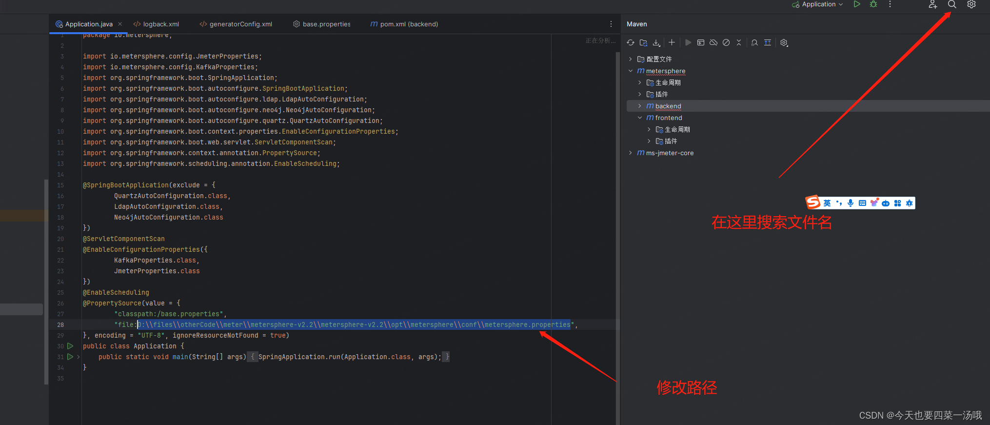The height and width of the screenshot is (425, 990).
Task: Select backend module row in Maven
Action: (x=808, y=106)
